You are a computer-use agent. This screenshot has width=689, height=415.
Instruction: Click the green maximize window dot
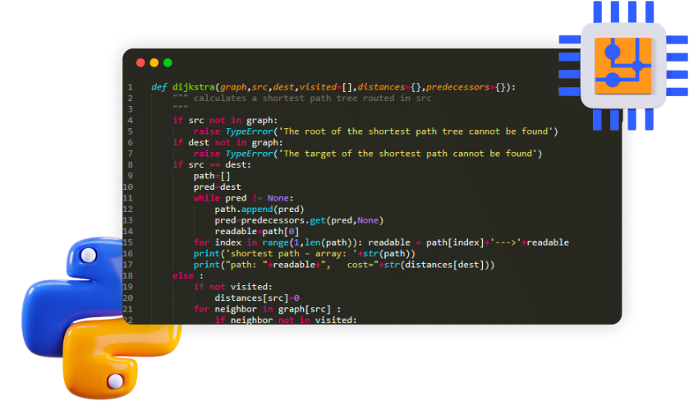click(x=168, y=62)
